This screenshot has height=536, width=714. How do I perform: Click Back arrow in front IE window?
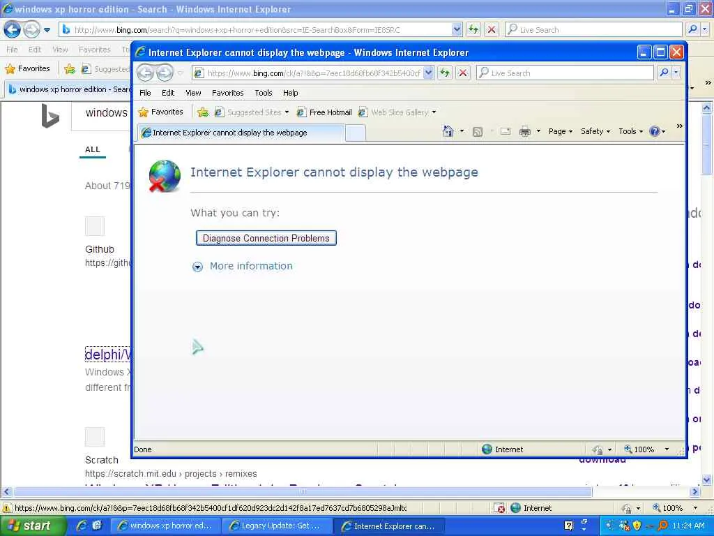[146, 73]
